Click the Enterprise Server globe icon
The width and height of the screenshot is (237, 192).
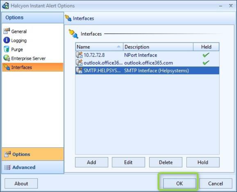pos(7,58)
